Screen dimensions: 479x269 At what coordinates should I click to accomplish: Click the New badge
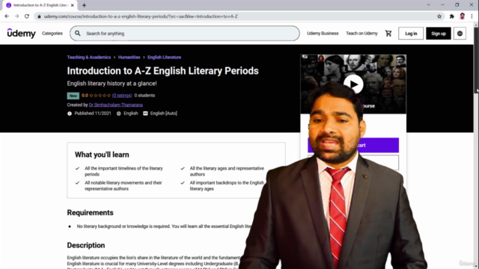coord(73,96)
